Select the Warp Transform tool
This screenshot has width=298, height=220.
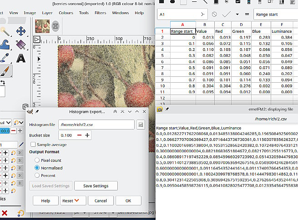pos(5,45)
